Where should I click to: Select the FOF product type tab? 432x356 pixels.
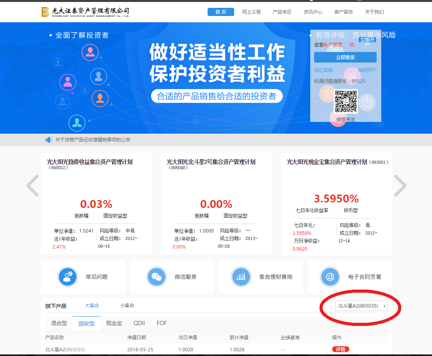click(x=162, y=323)
